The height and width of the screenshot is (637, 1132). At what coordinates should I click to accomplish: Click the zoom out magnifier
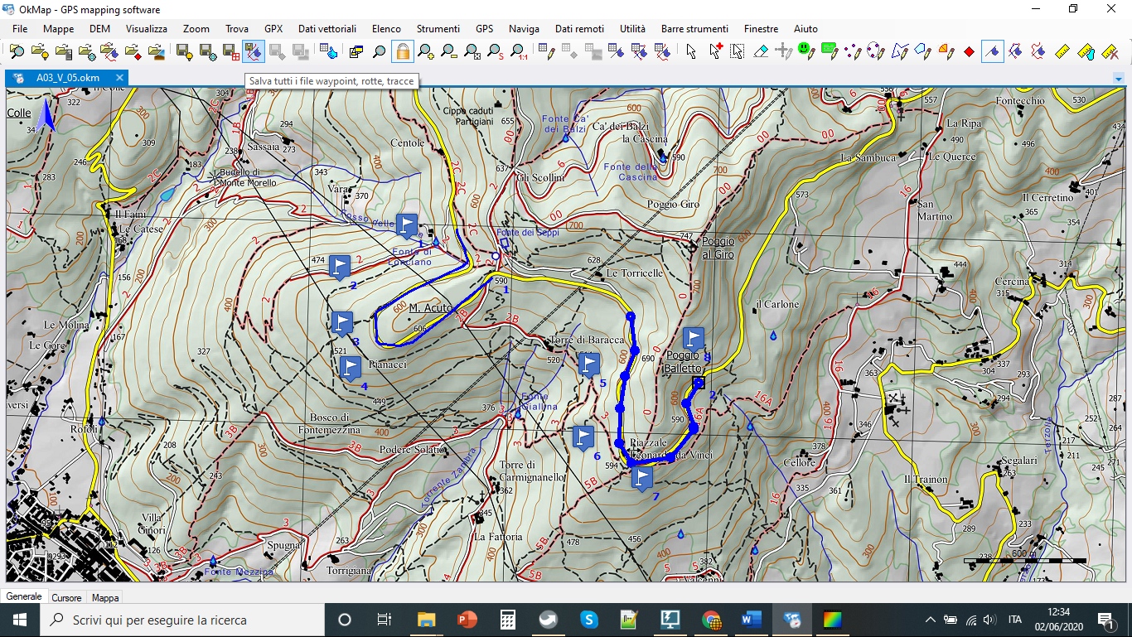click(x=449, y=52)
